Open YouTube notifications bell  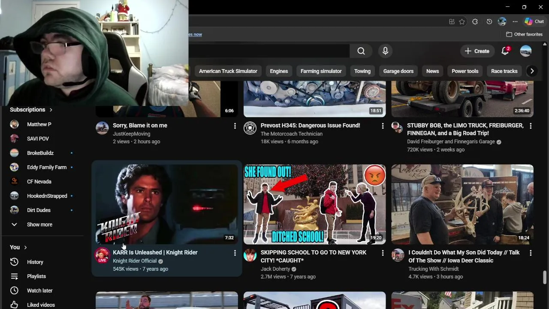pos(505,51)
